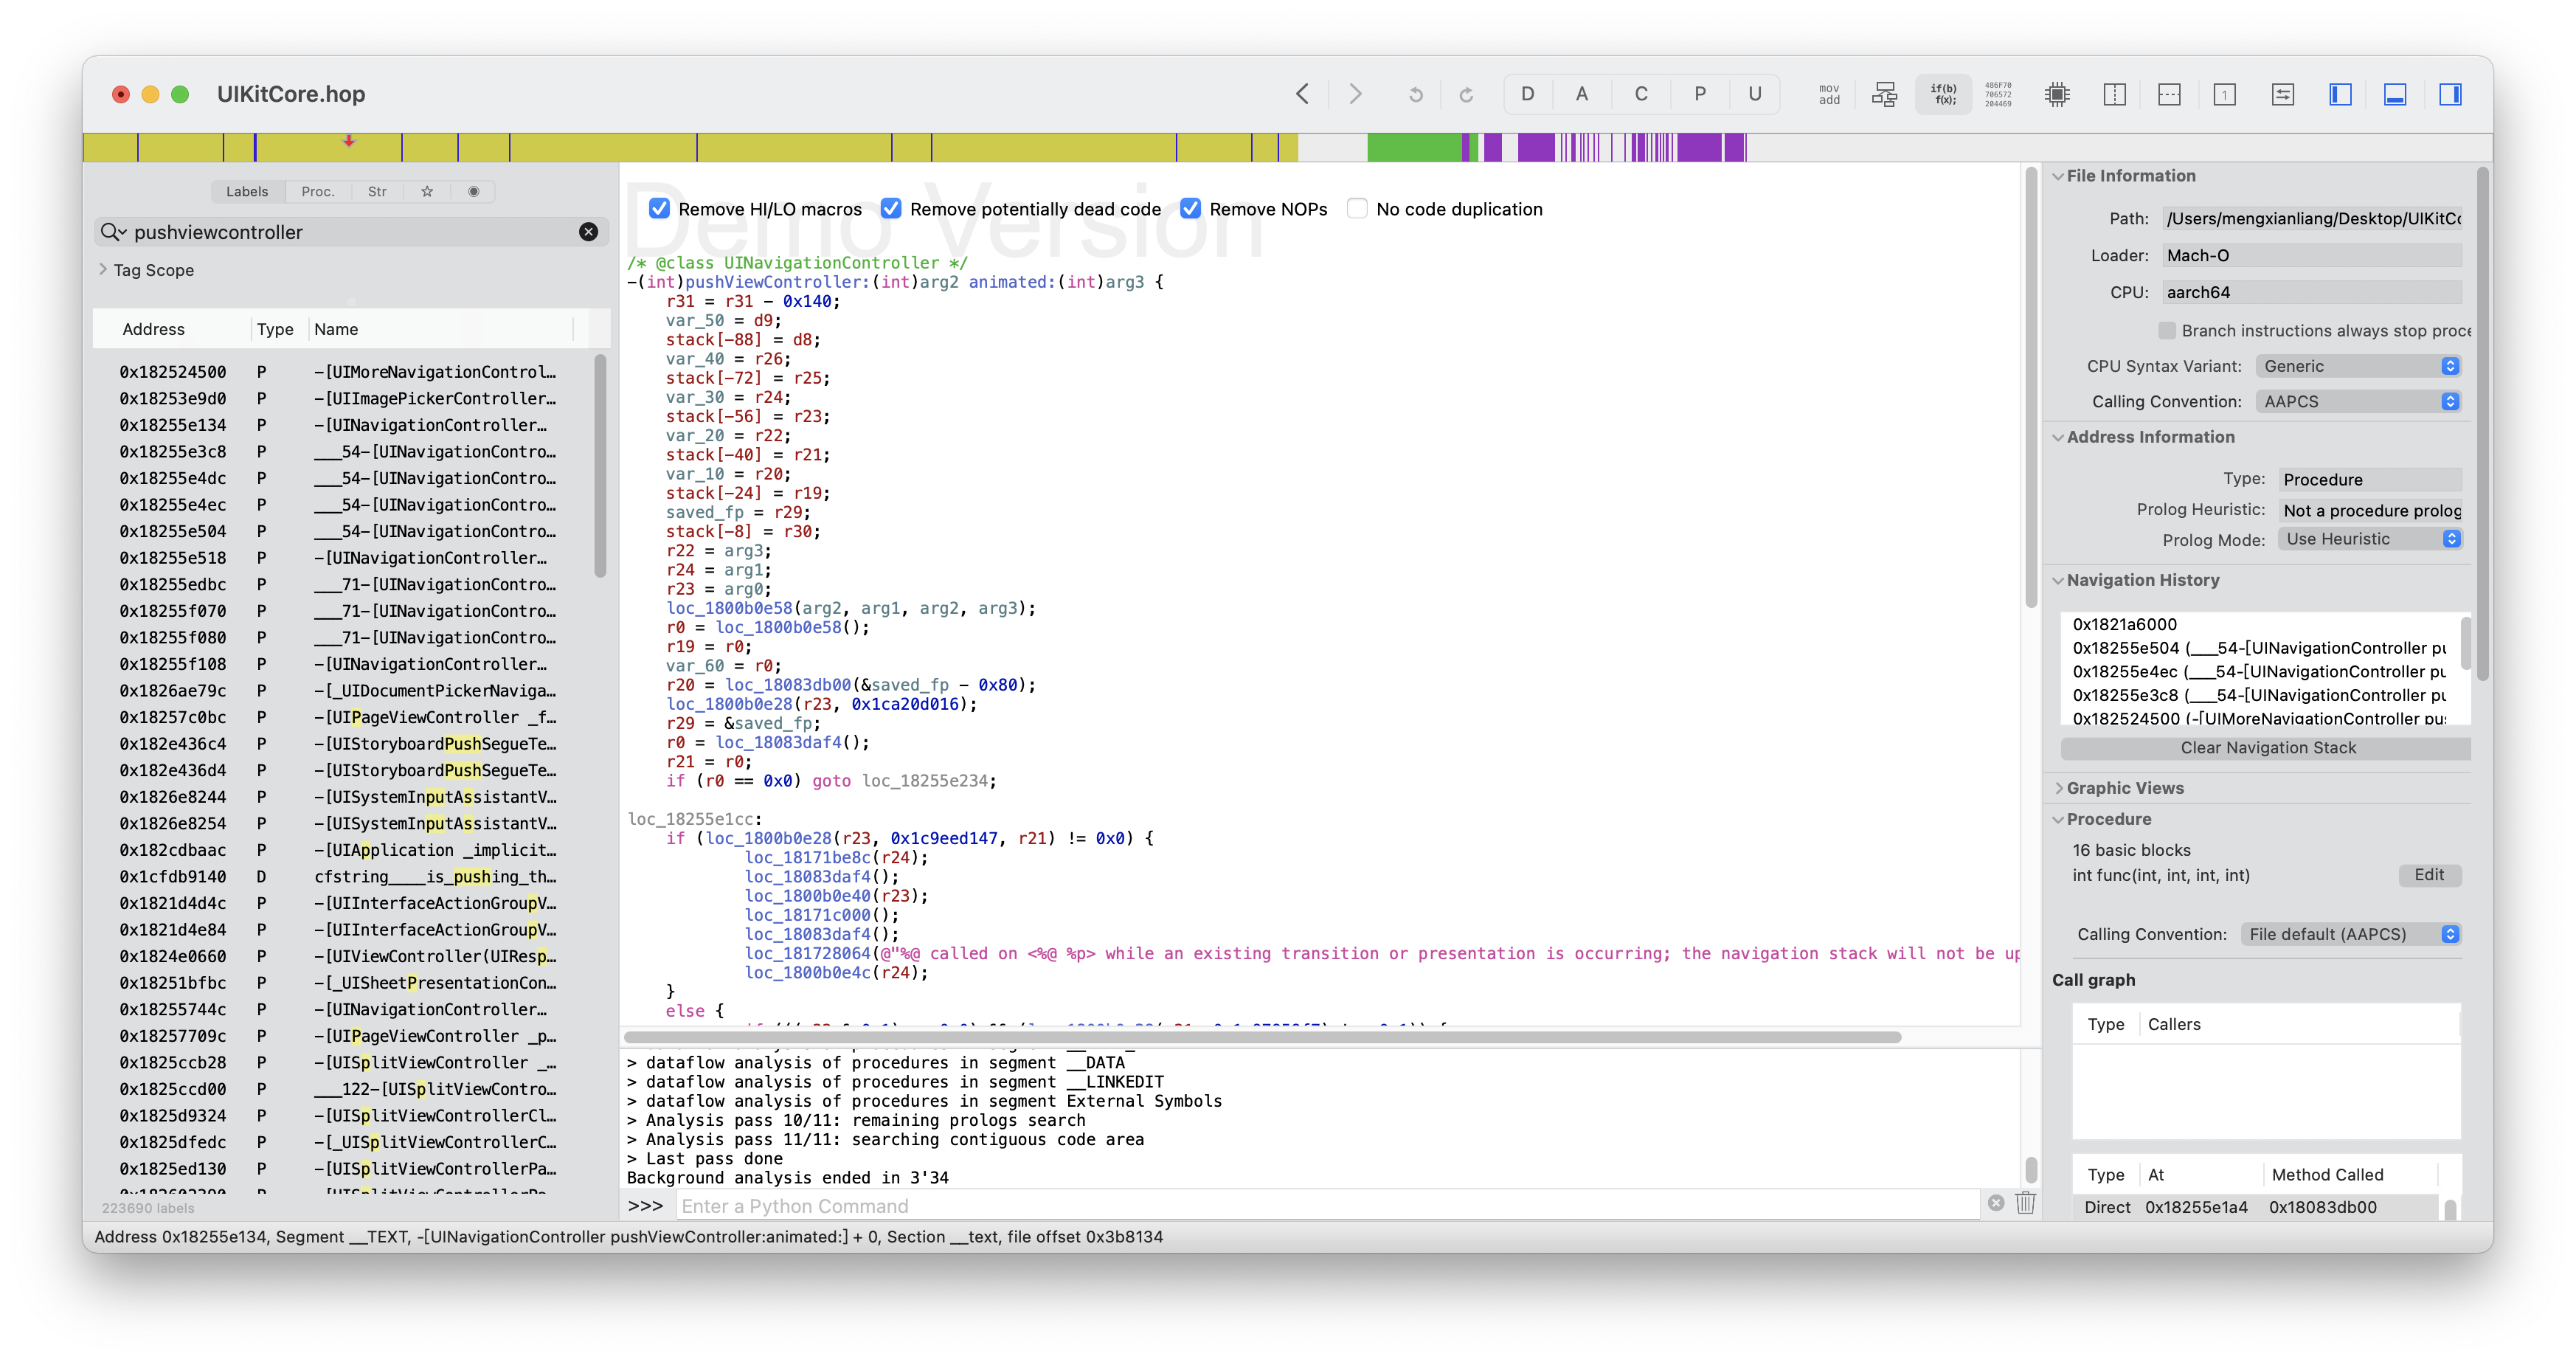2576x1362 pixels.
Task: Mark selection as Code with C button
Action: [1640, 94]
